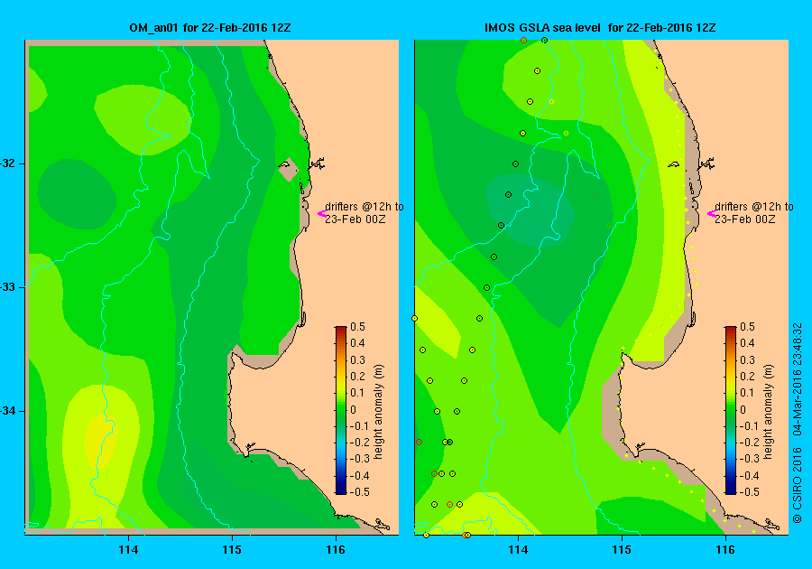Click the 0.5 value on the IMOS GSLA color scale

747,326
